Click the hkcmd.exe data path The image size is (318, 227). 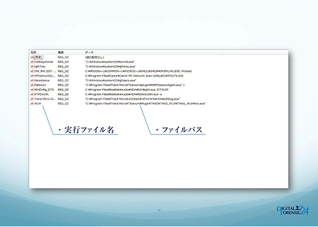(x=110, y=62)
